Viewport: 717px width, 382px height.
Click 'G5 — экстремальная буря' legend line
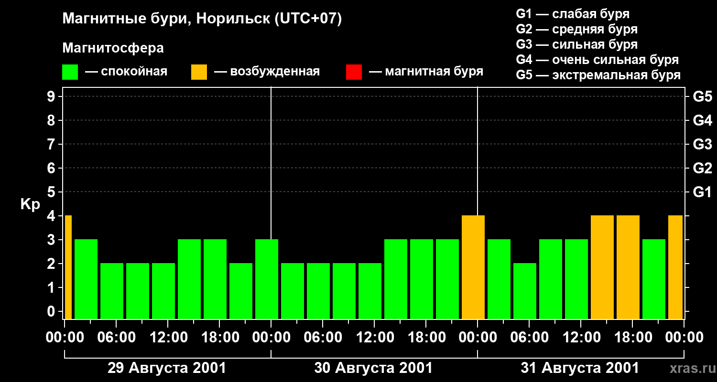pos(598,75)
